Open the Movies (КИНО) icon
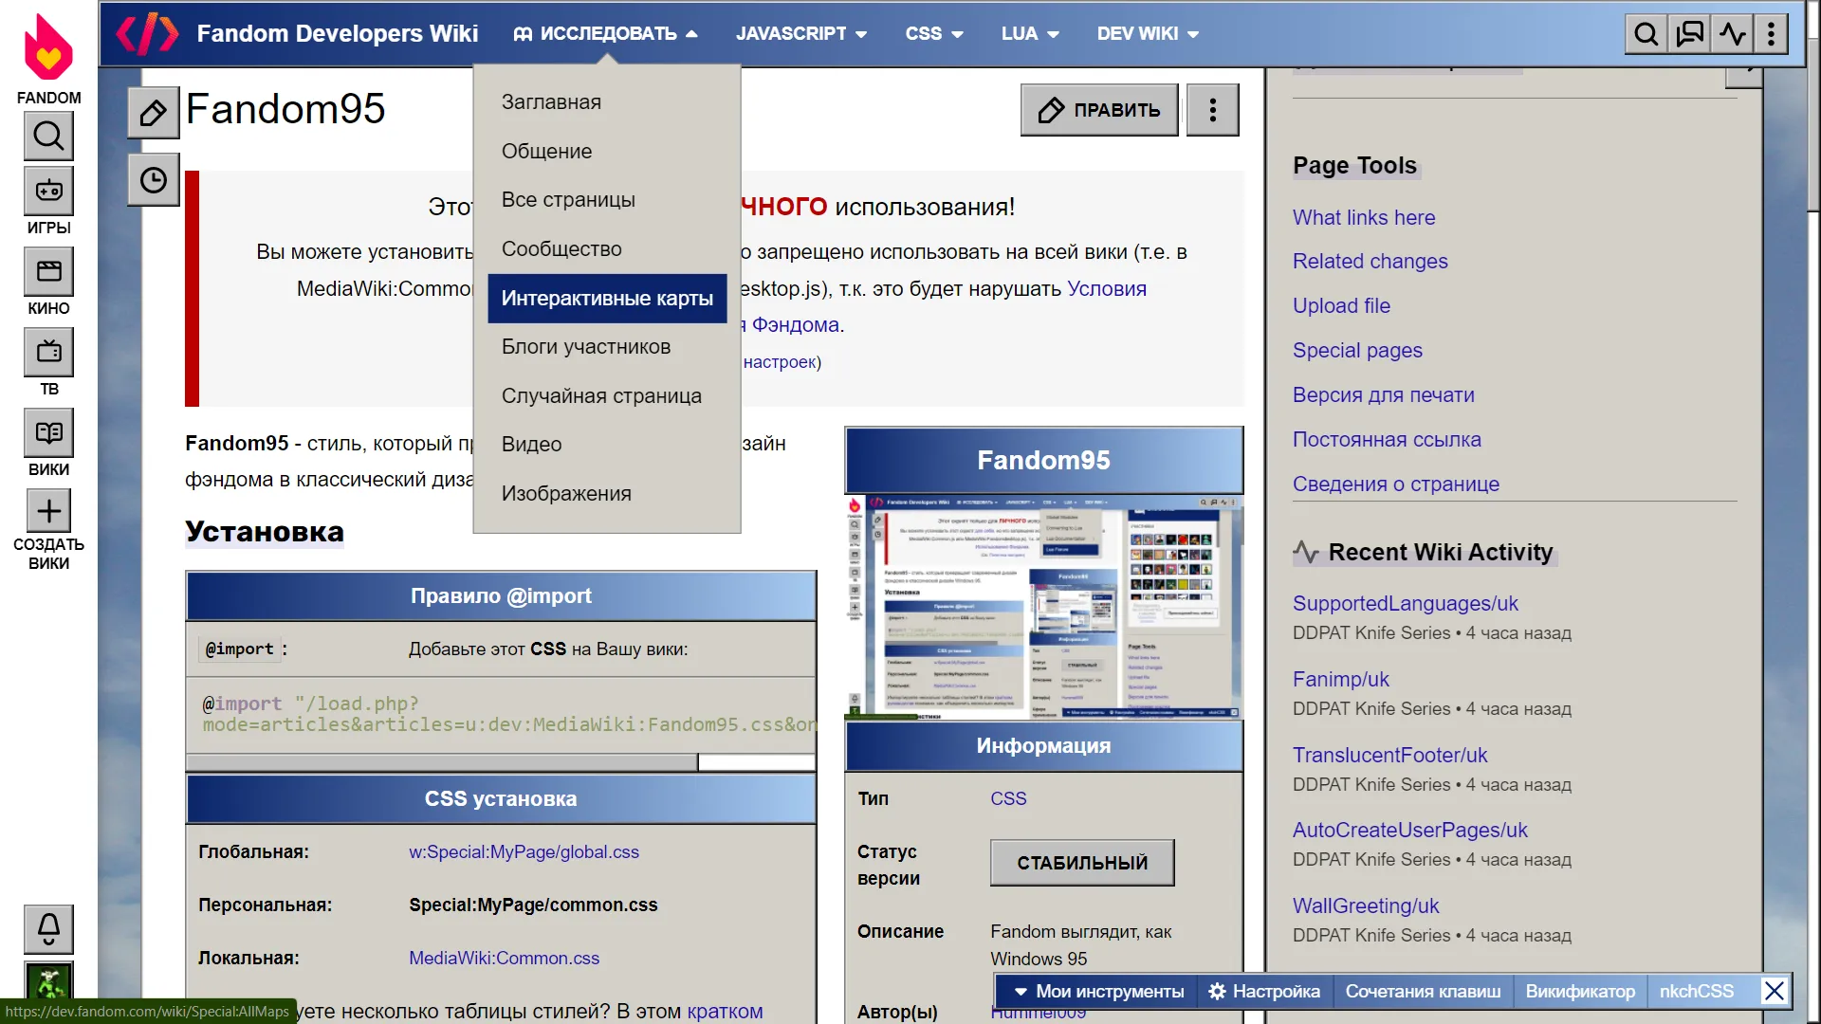The image size is (1821, 1024). click(x=48, y=271)
